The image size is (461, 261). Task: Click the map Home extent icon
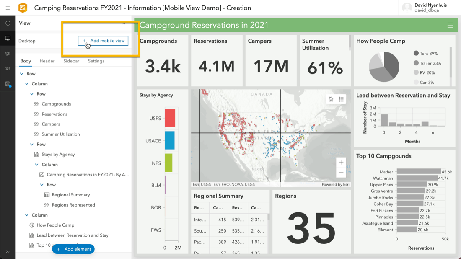point(331,99)
